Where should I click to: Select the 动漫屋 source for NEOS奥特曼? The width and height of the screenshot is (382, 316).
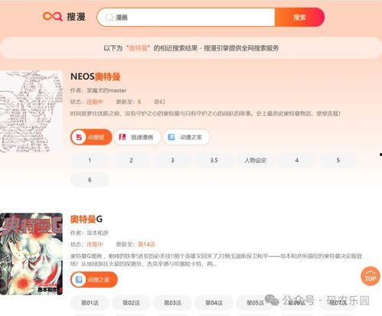[91, 137]
